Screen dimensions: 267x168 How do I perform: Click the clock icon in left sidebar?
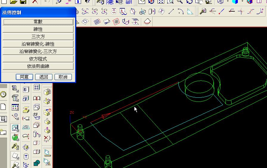tap(3, 94)
